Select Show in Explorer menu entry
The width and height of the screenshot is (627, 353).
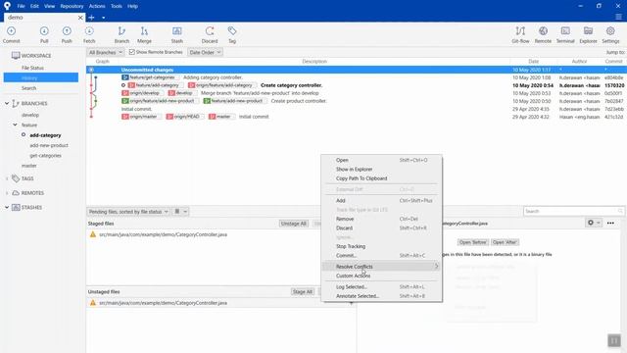click(x=381, y=170)
